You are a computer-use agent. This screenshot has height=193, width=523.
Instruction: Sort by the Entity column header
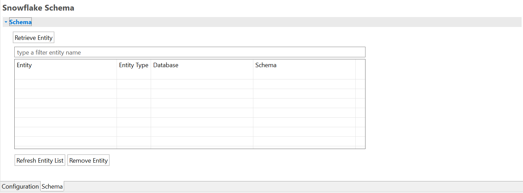(65, 65)
